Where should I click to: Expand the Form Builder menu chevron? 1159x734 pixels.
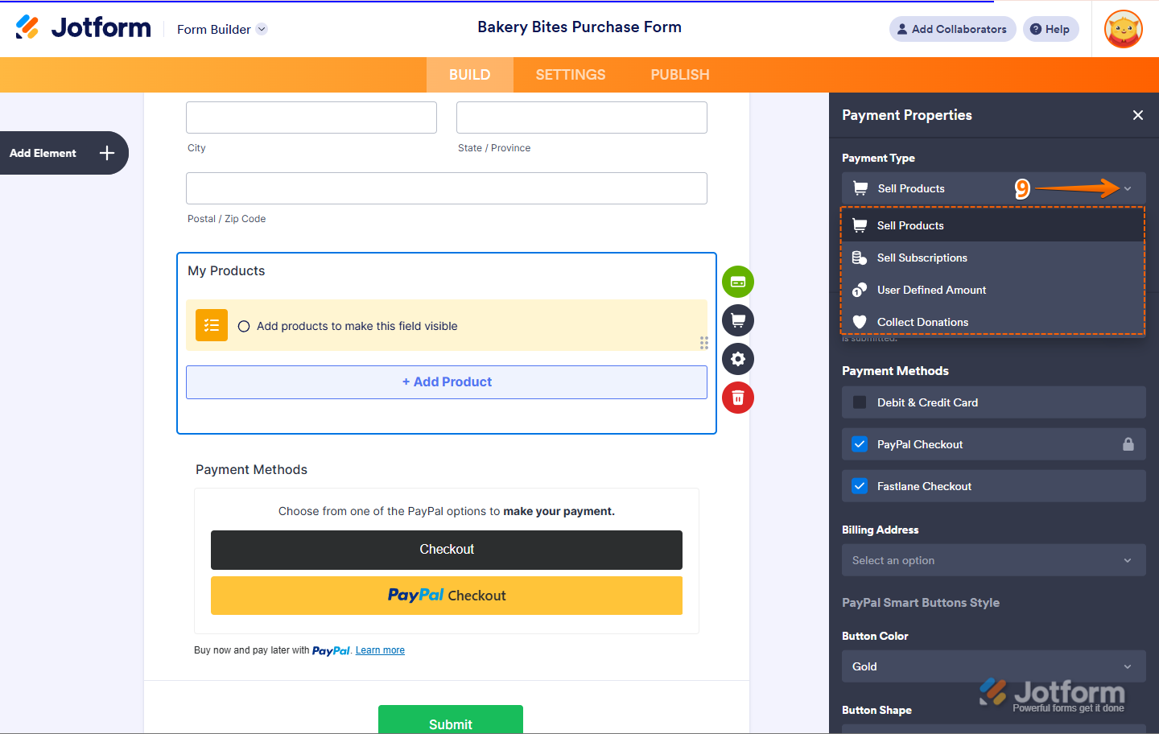pyautogui.click(x=261, y=29)
